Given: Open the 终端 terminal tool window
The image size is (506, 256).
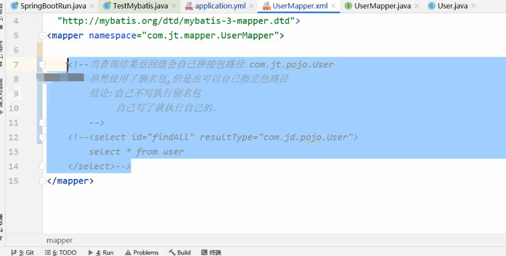Looking at the screenshot, I should point(211,252).
